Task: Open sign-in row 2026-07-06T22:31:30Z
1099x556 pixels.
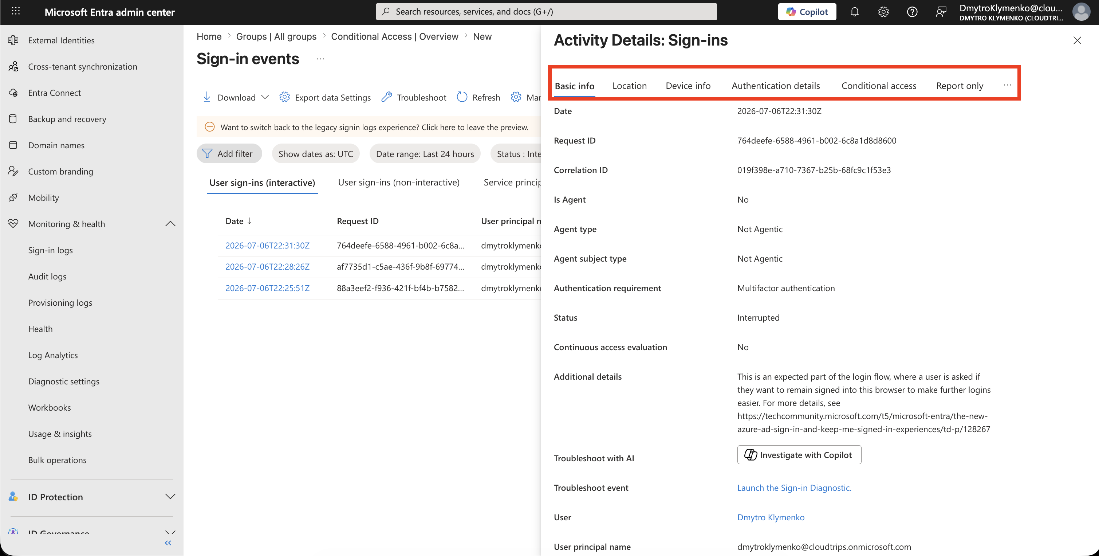Action: [x=268, y=245]
